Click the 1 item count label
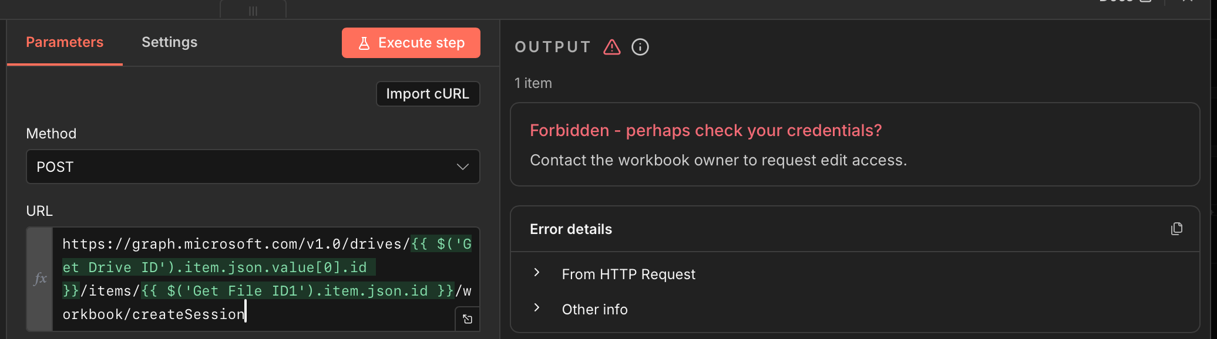The image size is (1217, 339). [x=533, y=83]
